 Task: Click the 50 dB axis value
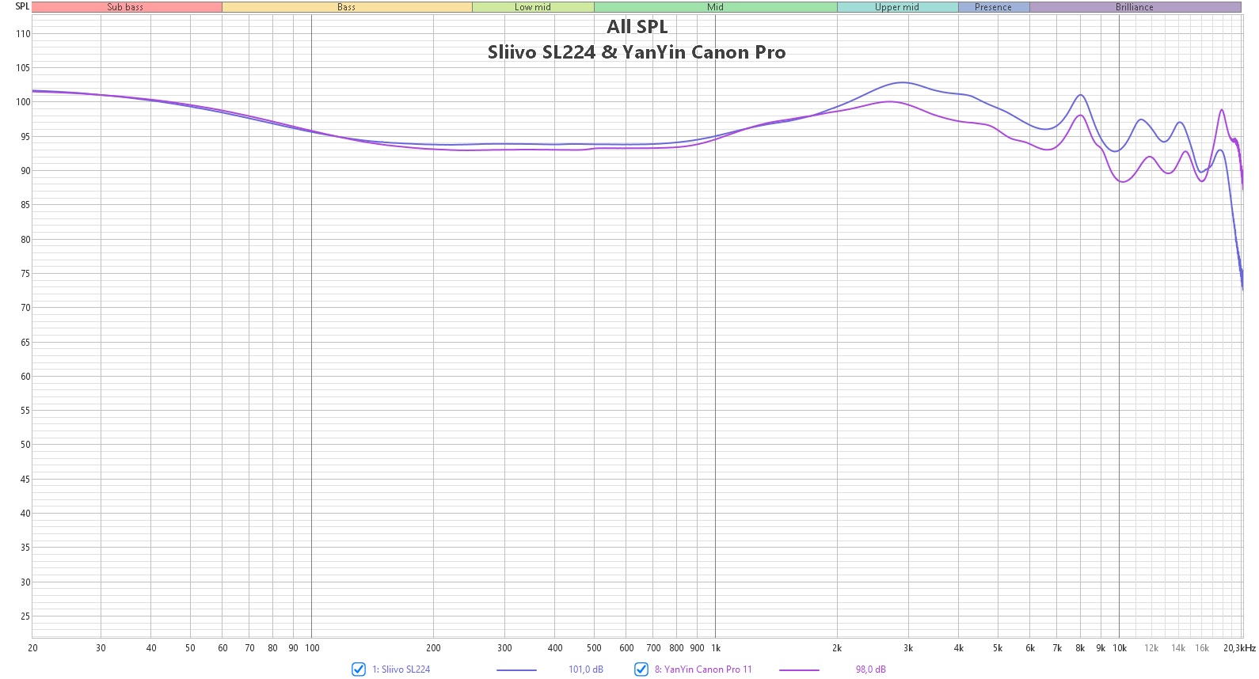[x=25, y=445]
